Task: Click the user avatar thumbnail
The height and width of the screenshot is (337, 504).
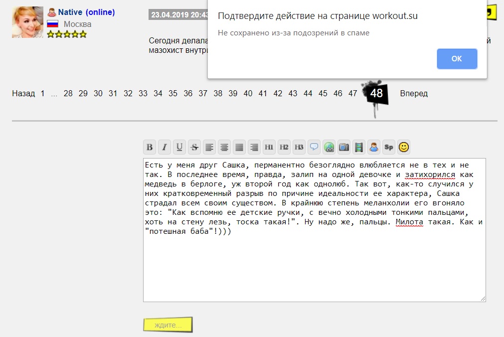Action: (x=27, y=22)
